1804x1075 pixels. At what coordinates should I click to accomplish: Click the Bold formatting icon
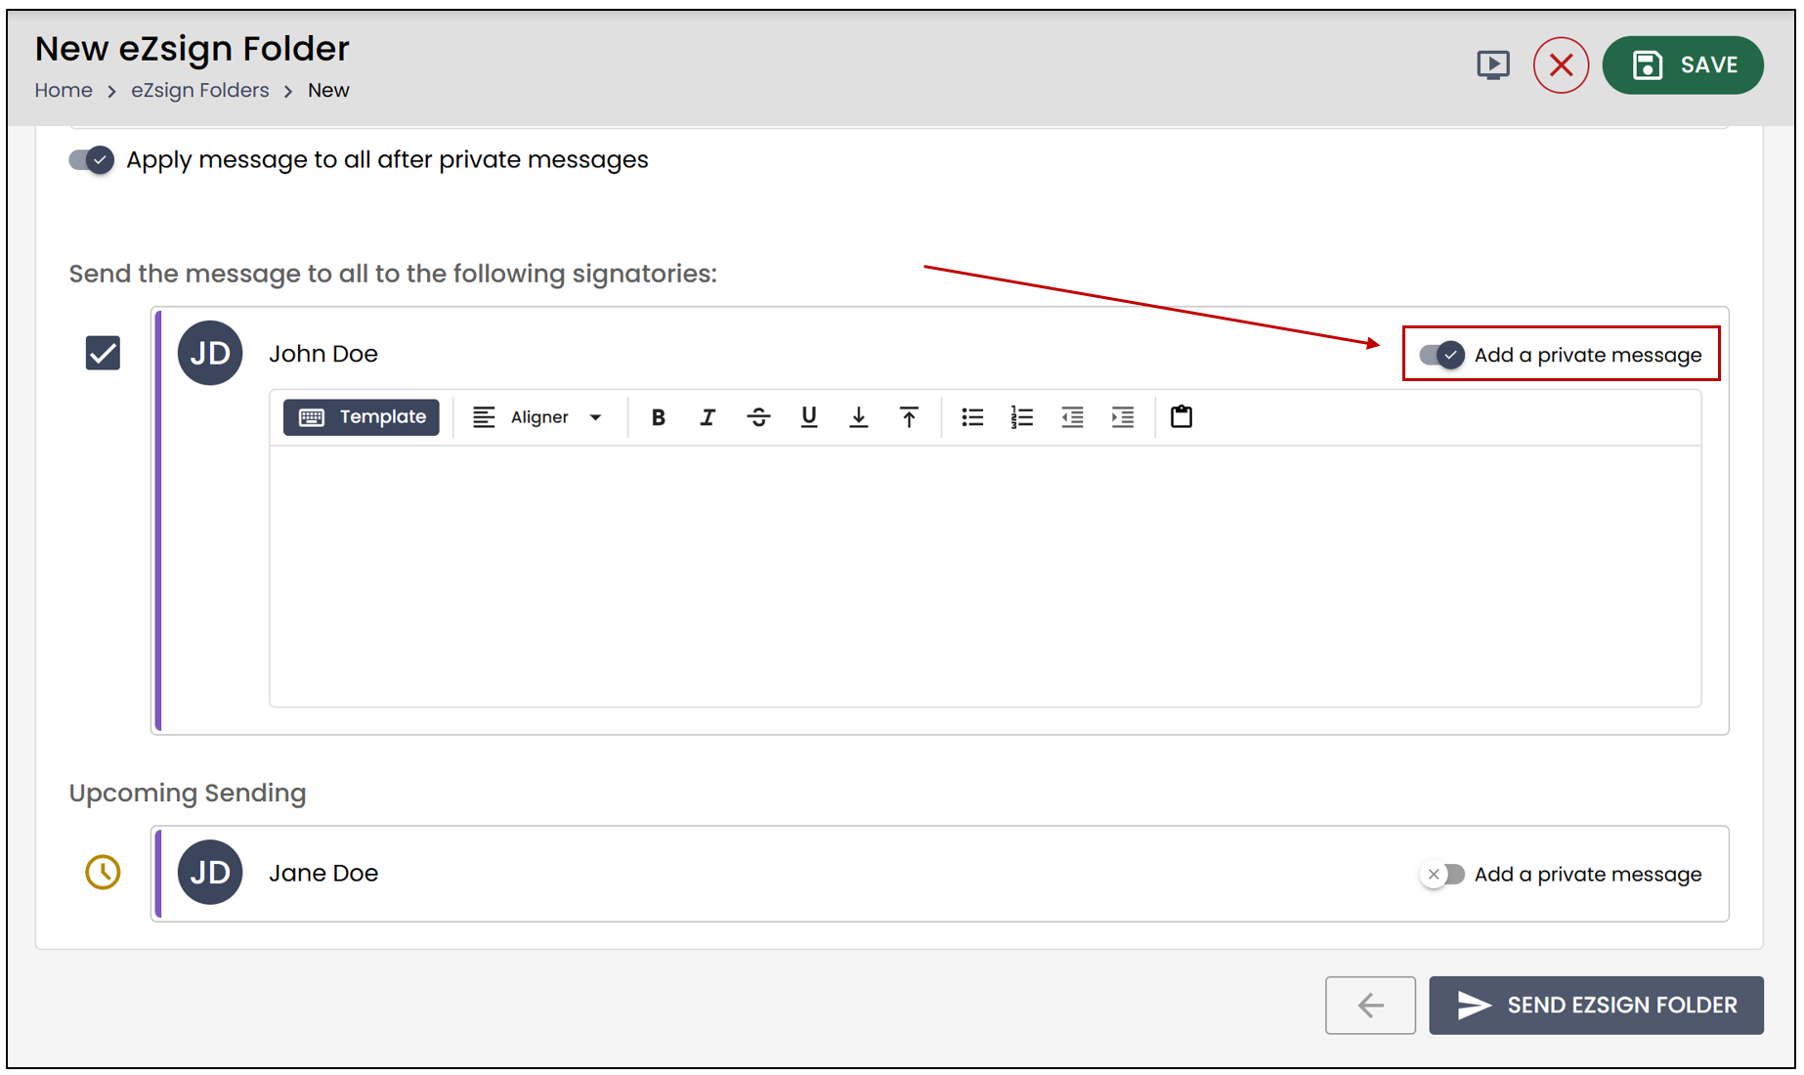click(x=658, y=417)
